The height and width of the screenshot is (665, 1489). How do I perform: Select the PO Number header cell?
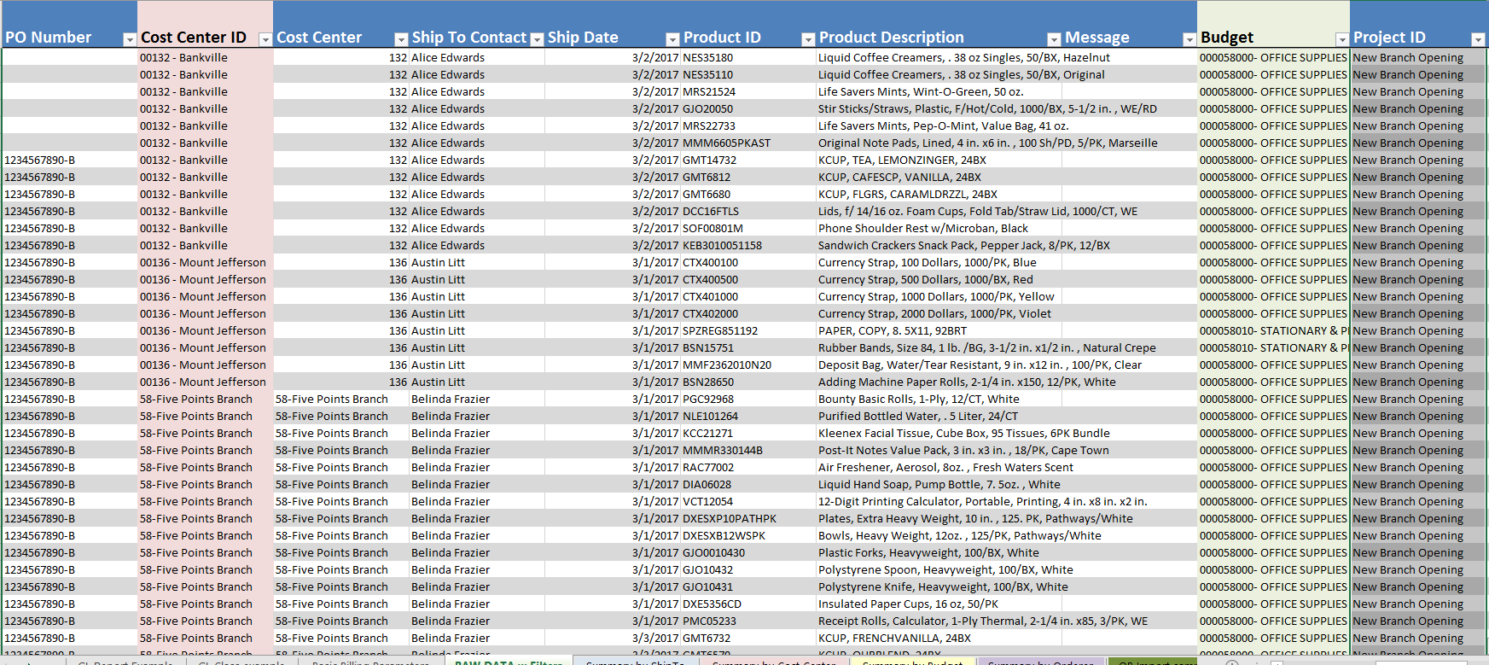tap(69, 25)
